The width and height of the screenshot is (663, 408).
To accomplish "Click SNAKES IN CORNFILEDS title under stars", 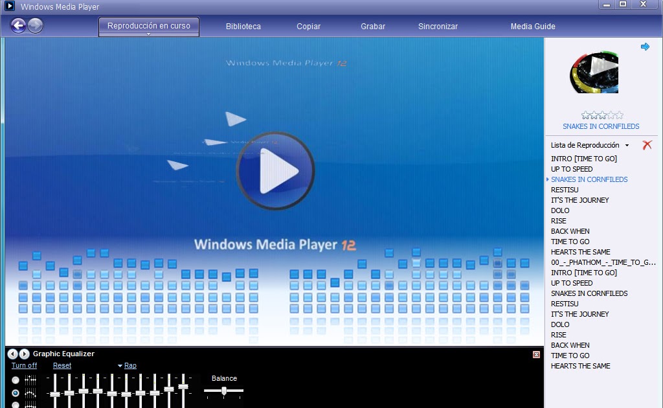I will coord(601,126).
